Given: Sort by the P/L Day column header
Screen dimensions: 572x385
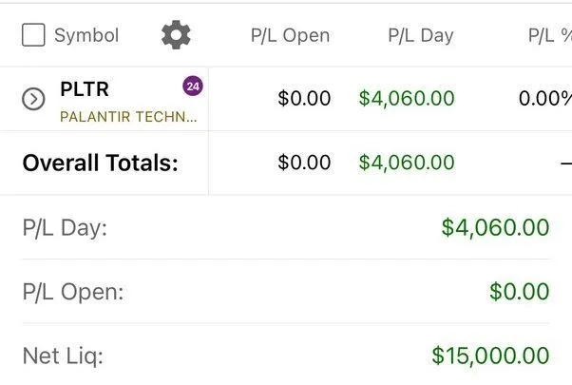Looking at the screenshot, I should (x=421, y=36).
